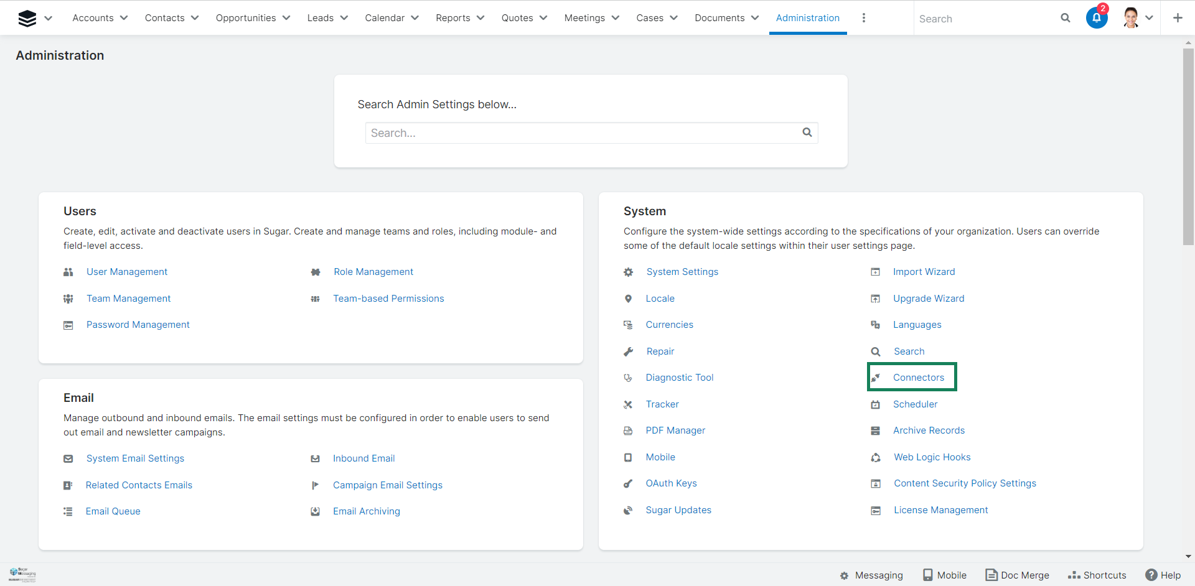Viewport: 1195px width, 586px height.
Task: Open the Reports module tab
Action: (452, 18)
